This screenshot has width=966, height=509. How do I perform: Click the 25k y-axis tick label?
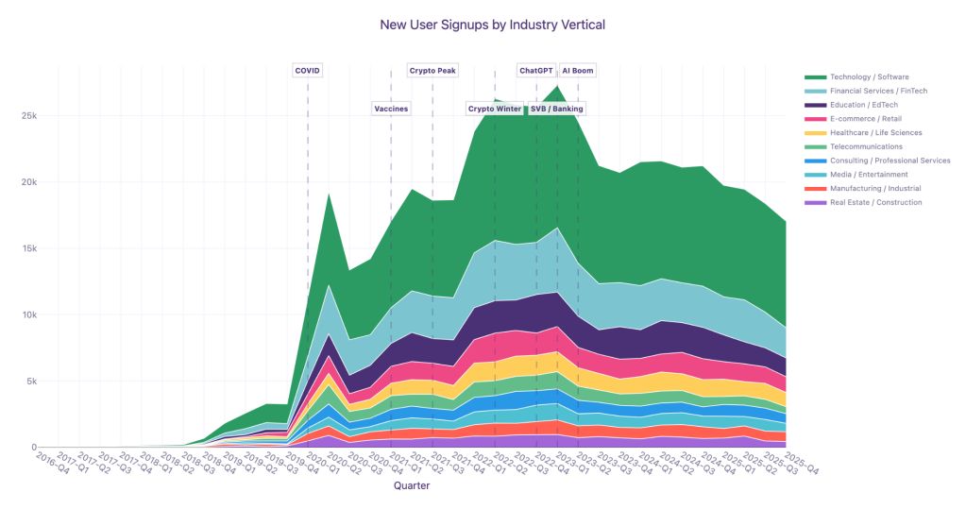click(28, 116)
